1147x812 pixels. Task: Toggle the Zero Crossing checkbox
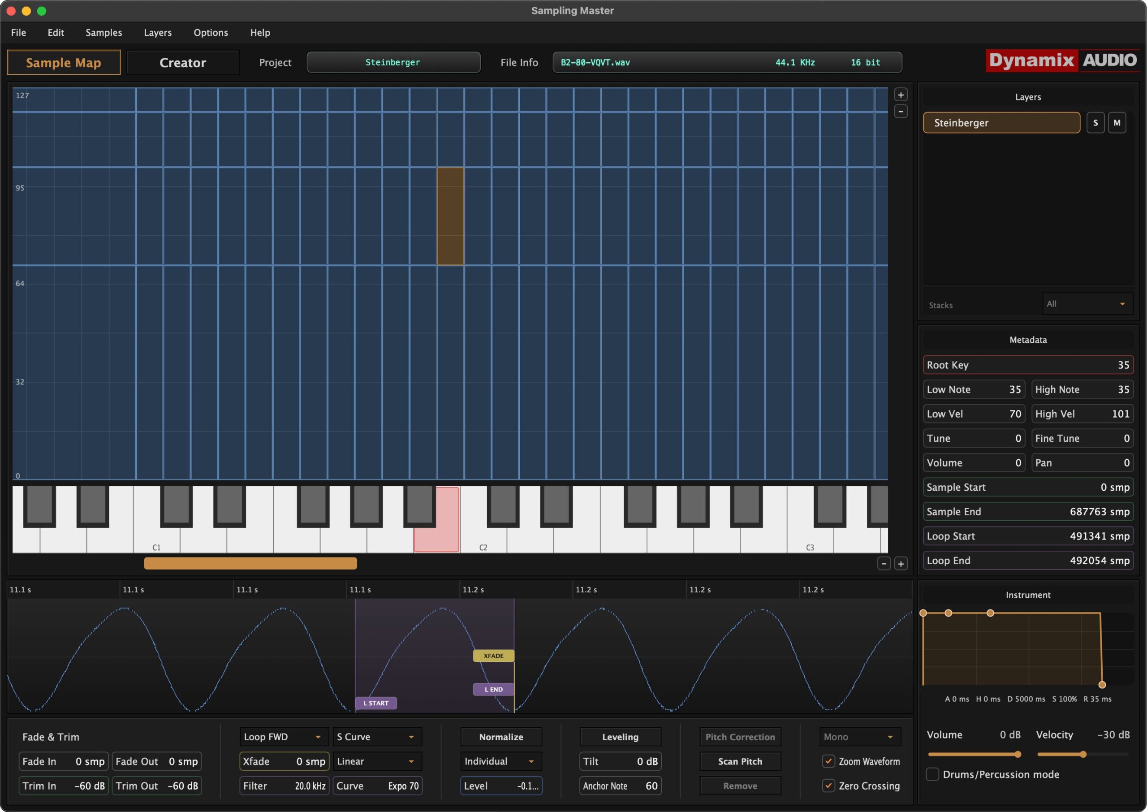828,786
